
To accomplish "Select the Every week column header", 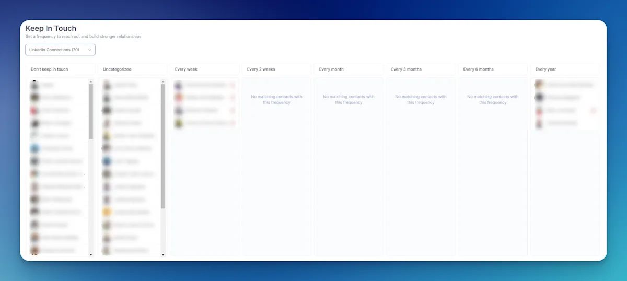I will pyautogui.click(x=205, y=69).
